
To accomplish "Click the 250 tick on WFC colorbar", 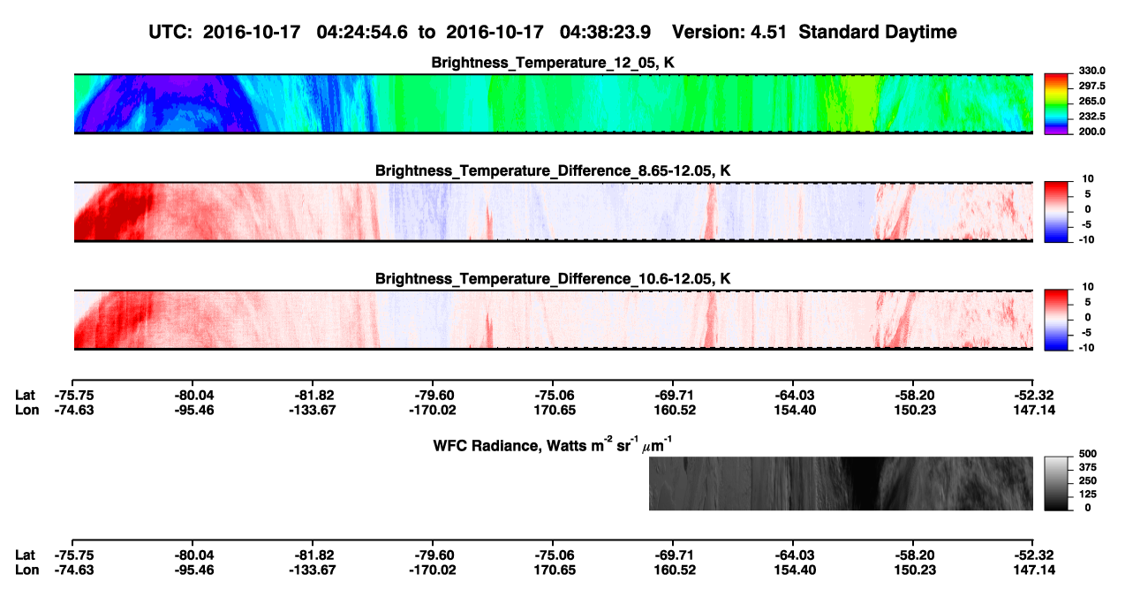I will coord(1087,480).
